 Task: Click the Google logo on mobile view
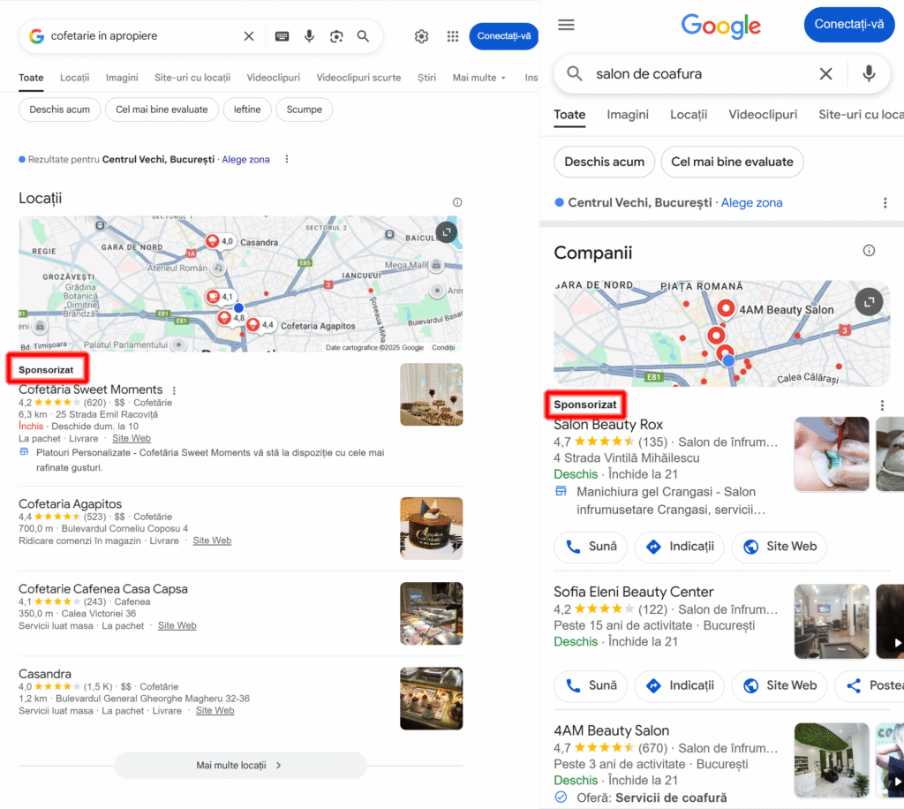(x=720, y=26)
